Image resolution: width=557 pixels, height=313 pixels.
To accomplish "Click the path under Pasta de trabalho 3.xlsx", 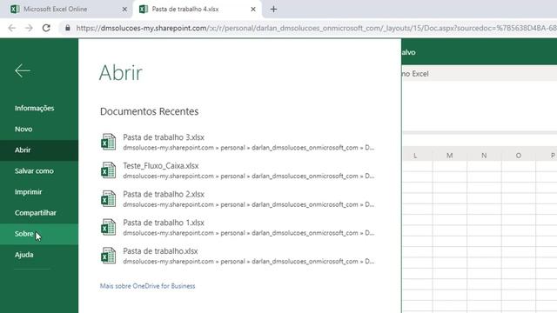I will (249, 148).
